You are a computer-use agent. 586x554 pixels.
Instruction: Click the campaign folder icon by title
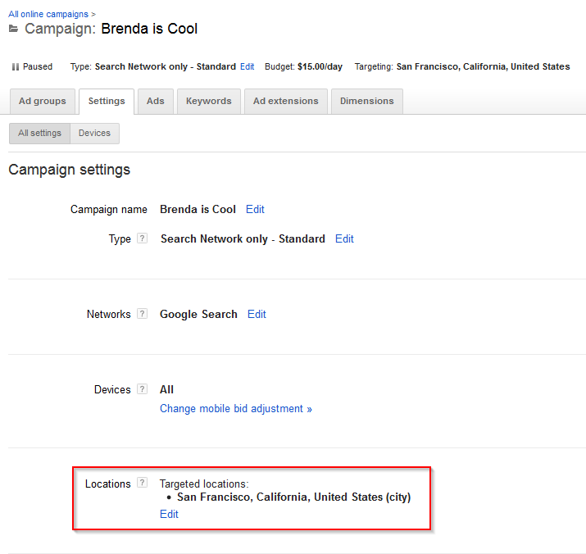(13, 29)
